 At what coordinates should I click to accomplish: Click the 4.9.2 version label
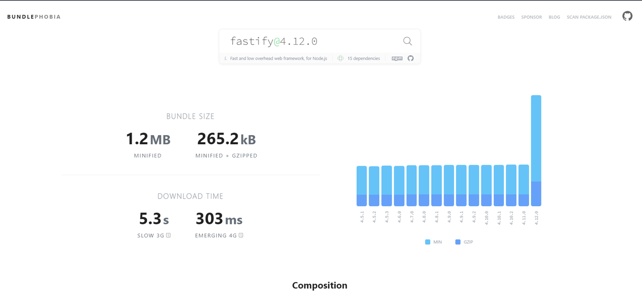pyautogui.click(x=474, y=217)
